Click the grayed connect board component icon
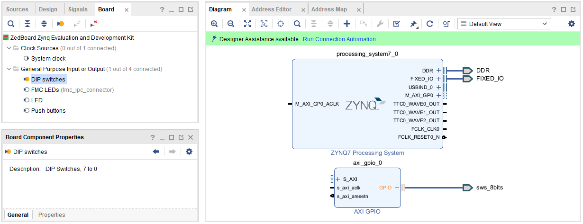Screen dimensions: 583x224 pos(77,24)
